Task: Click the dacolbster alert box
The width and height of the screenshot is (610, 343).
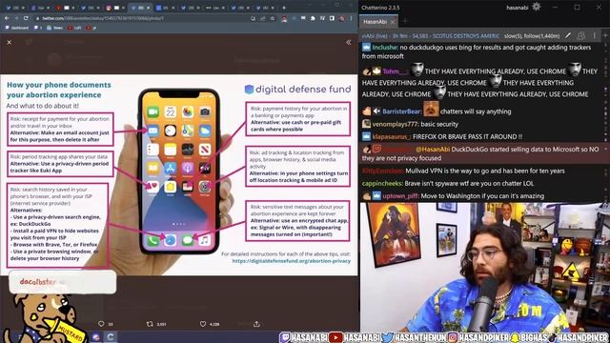Action: coord(62,282)
